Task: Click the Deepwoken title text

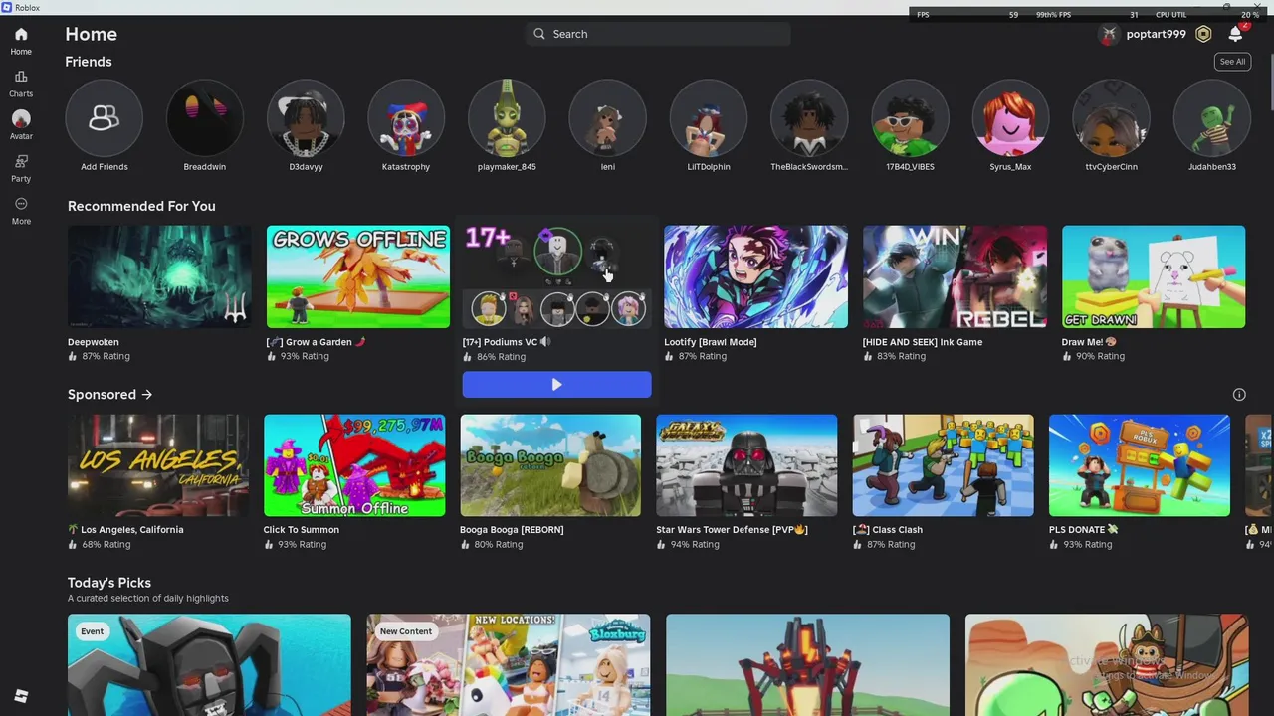Action: [x=94, y=342]
